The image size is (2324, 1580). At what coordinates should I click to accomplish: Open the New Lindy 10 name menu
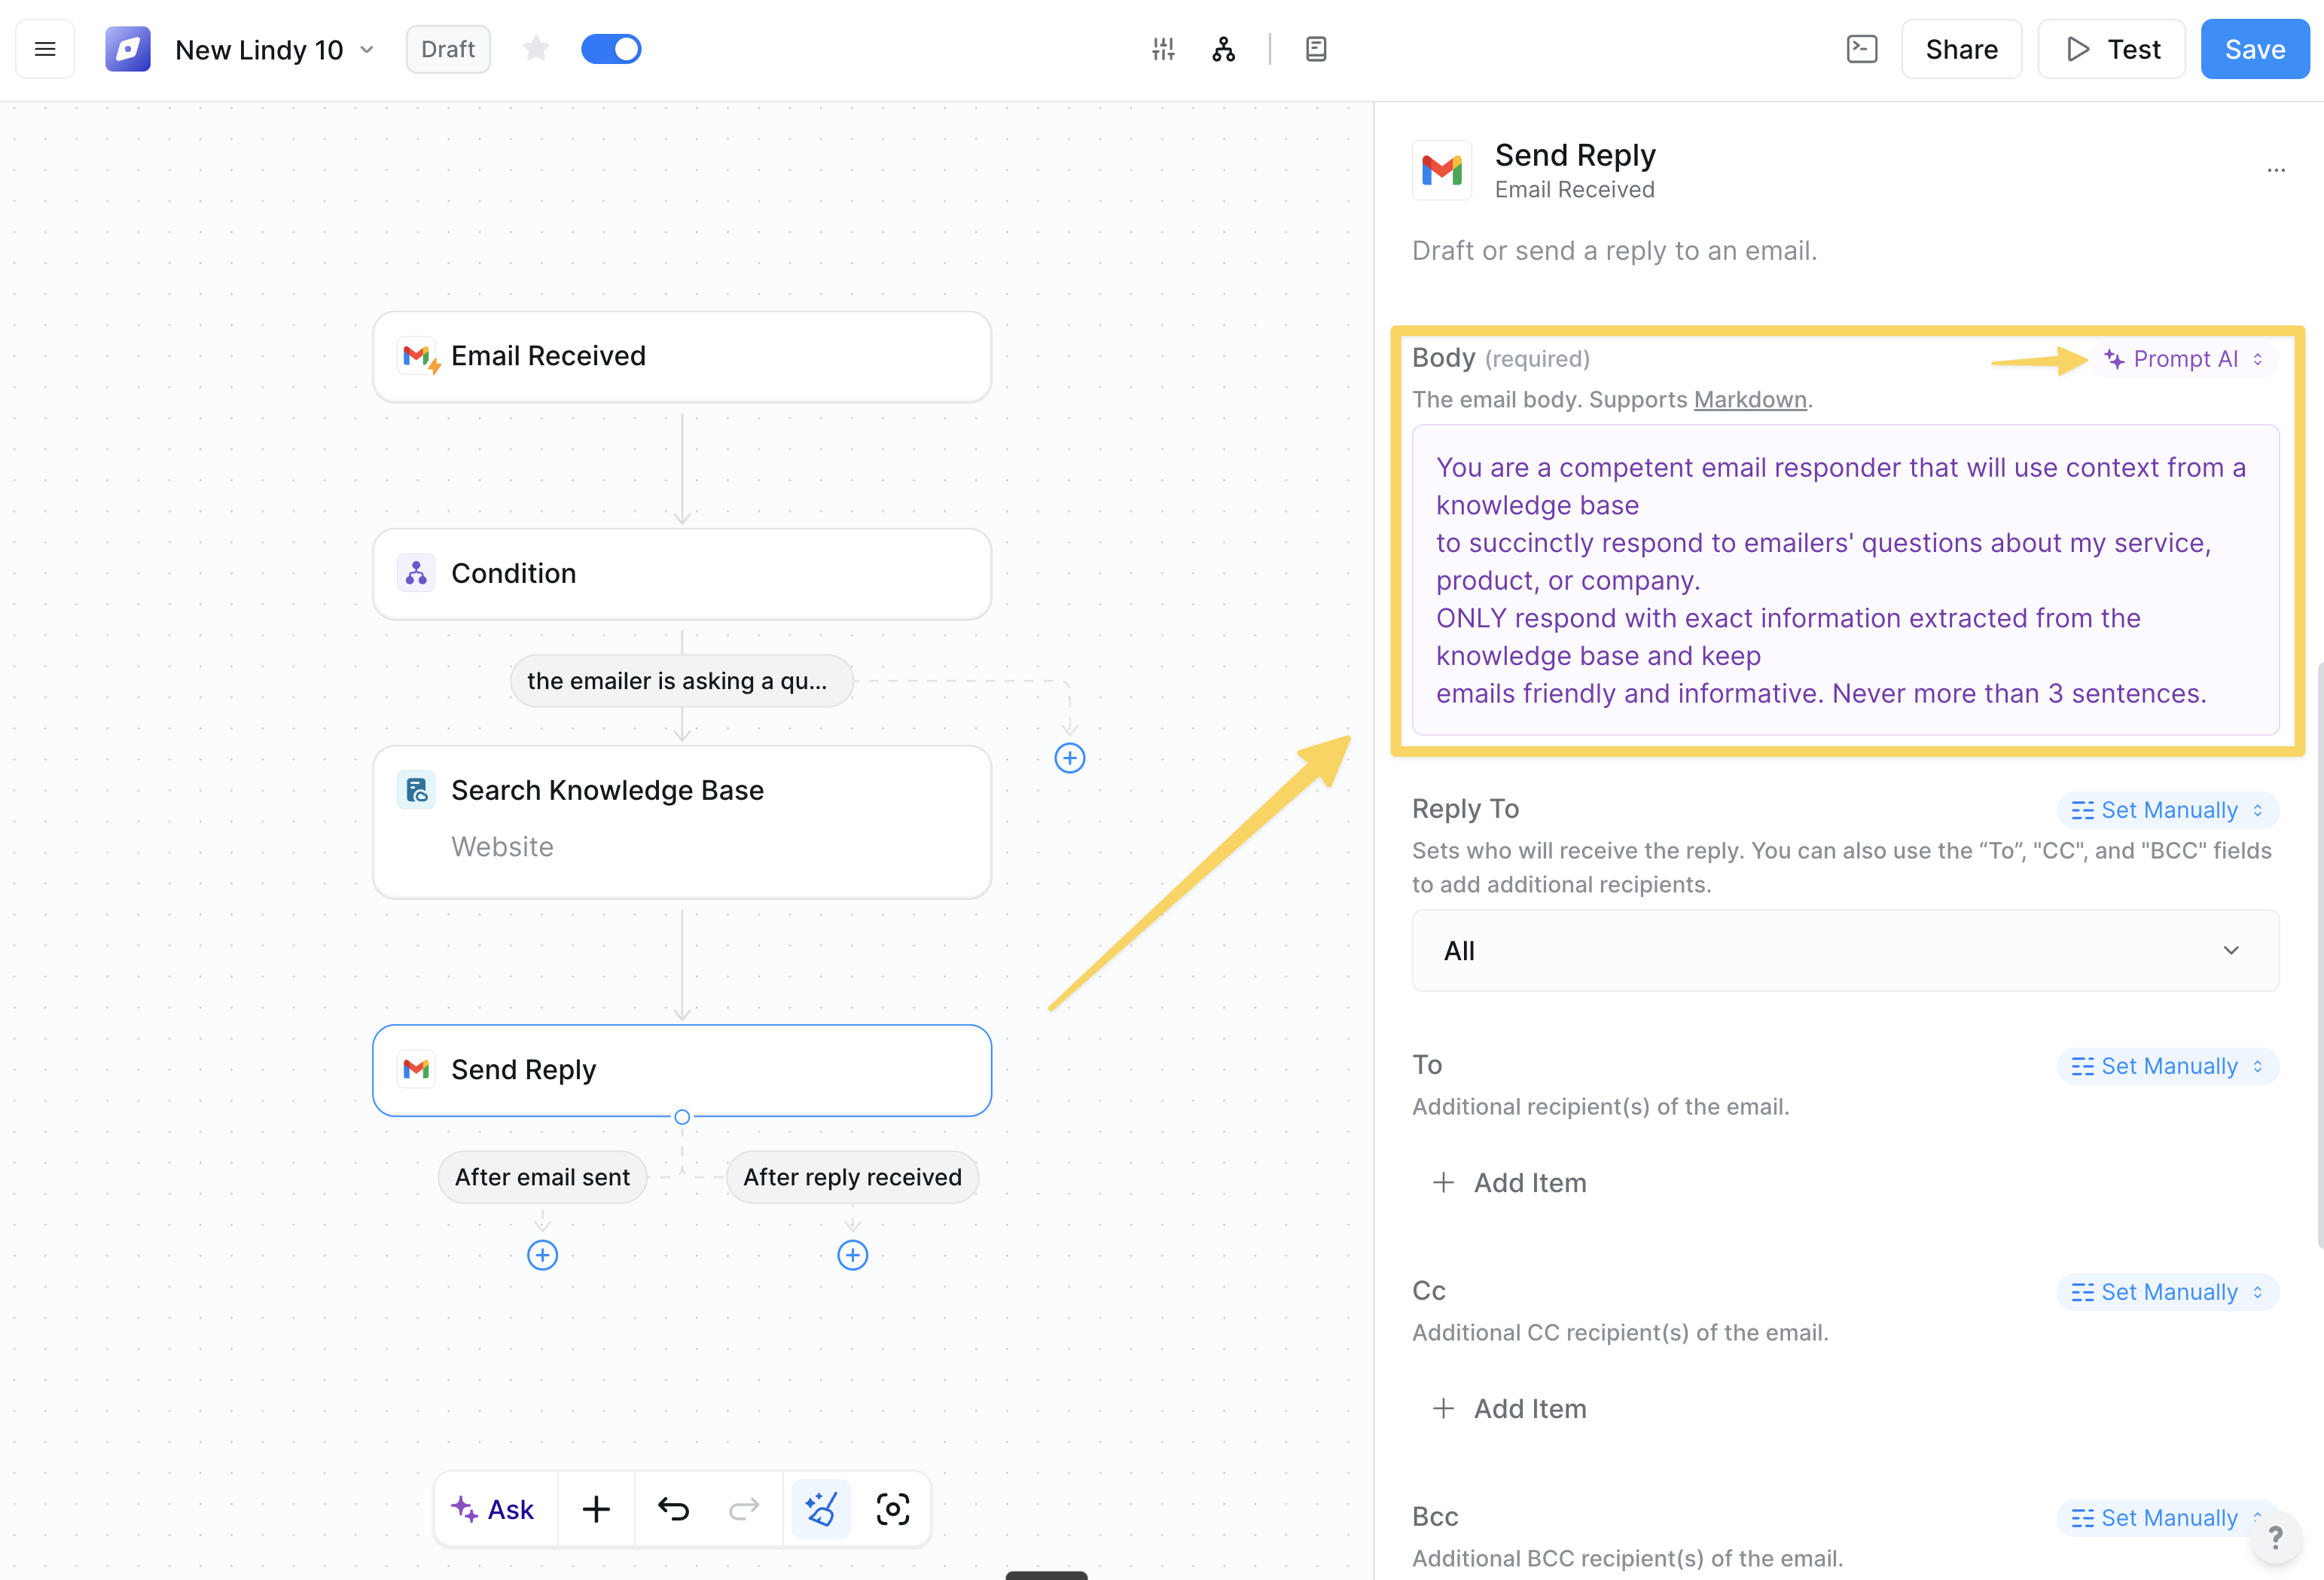point(367,48)
